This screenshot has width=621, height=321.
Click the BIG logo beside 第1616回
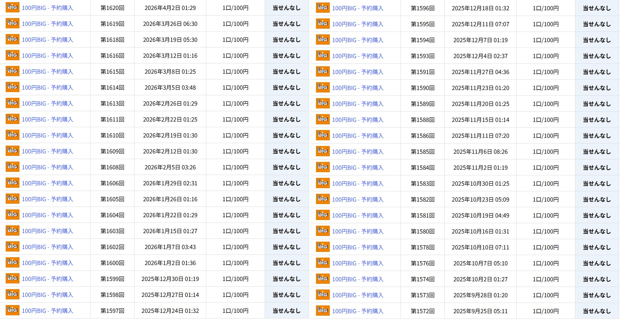point(12,55)
